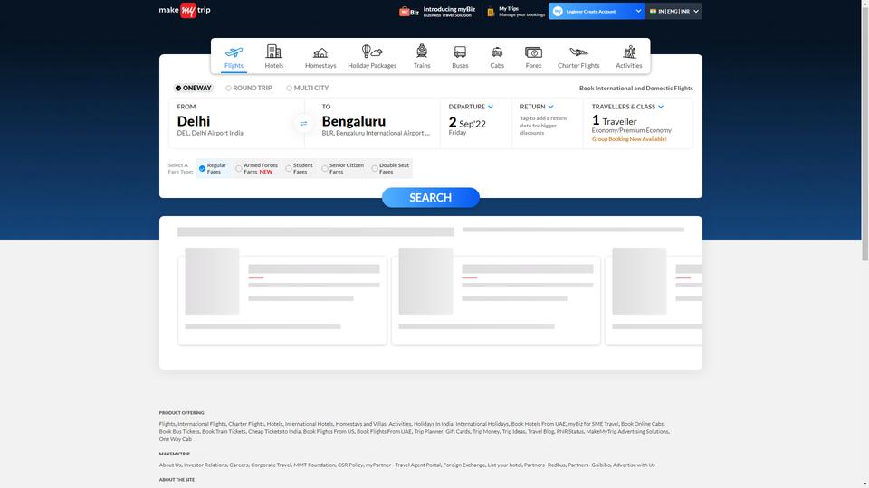Select the Trains icon
This screenshot has width=869, height=488.
(422, 52)
